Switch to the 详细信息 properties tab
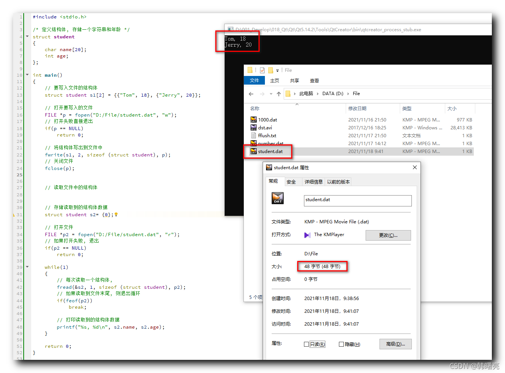This screenshot has width=505, height=373. pyautogui.click(x=314, y=182)
